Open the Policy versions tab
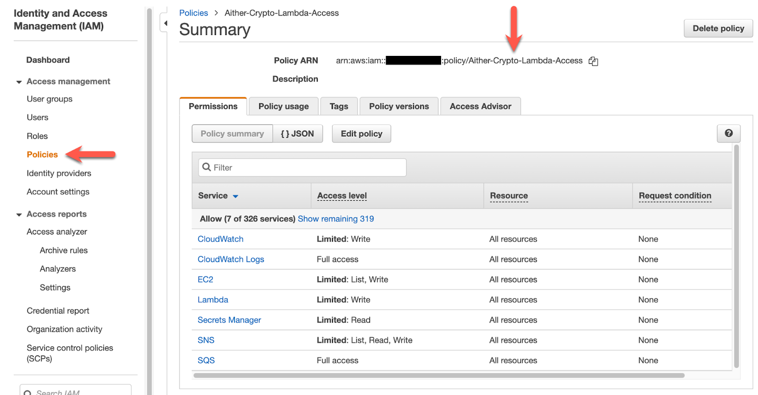758x395 pixels. (x=398, y=107)
